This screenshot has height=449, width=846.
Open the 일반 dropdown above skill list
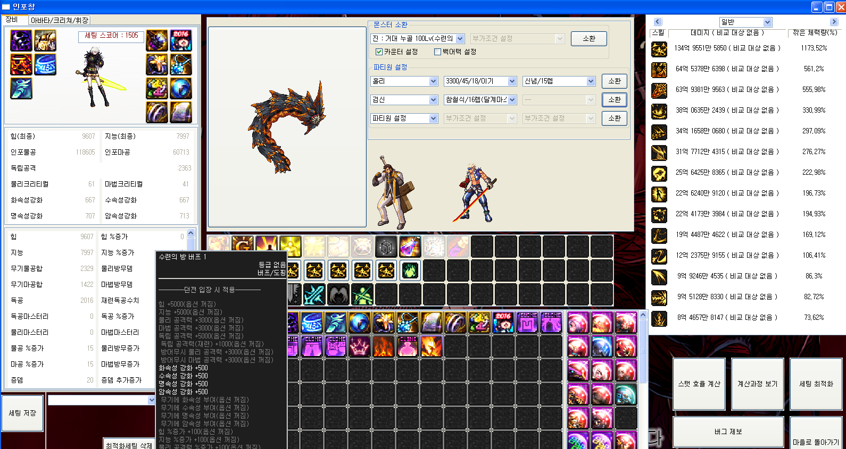pyautogui.click(x=745, y=22)
